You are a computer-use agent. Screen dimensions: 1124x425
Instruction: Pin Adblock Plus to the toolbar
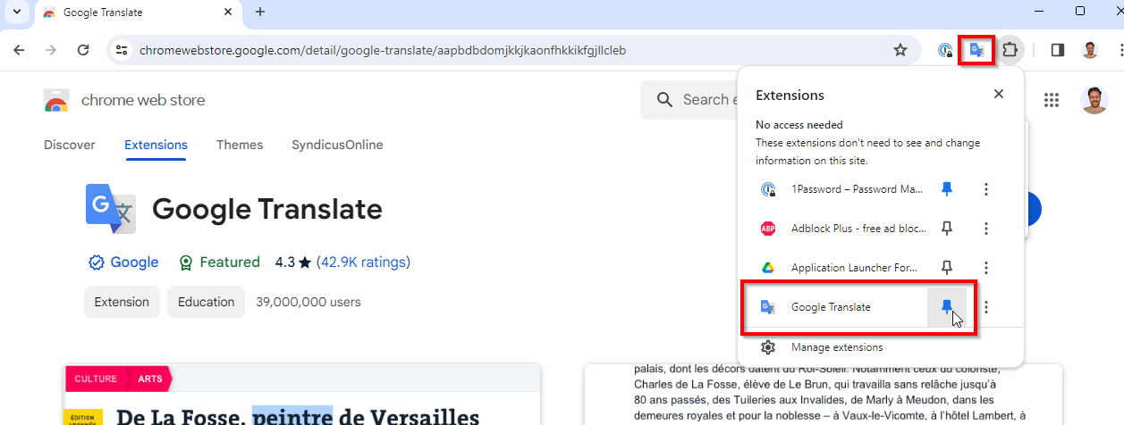(x=947, y=229)
